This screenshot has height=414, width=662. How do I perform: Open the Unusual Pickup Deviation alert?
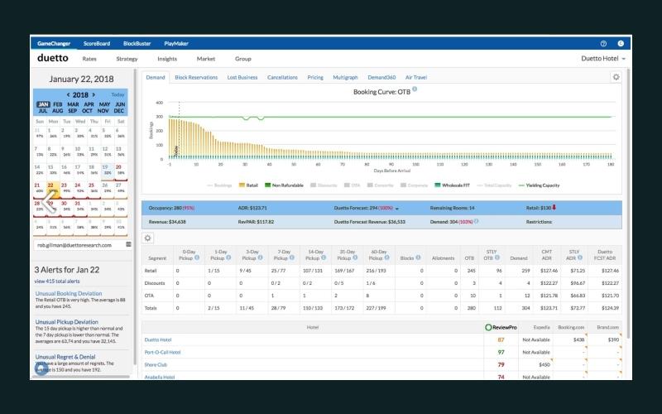coord(67,321)
